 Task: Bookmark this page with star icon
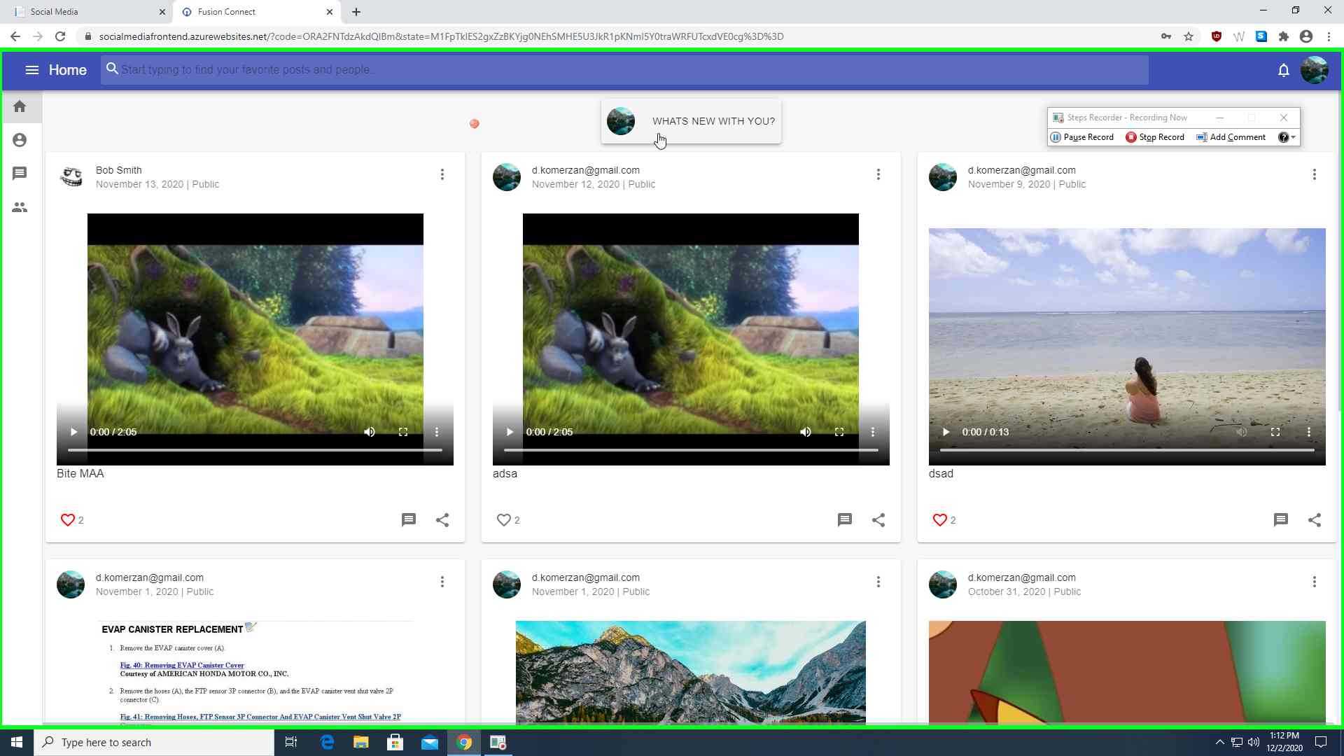click(1189, 36)
